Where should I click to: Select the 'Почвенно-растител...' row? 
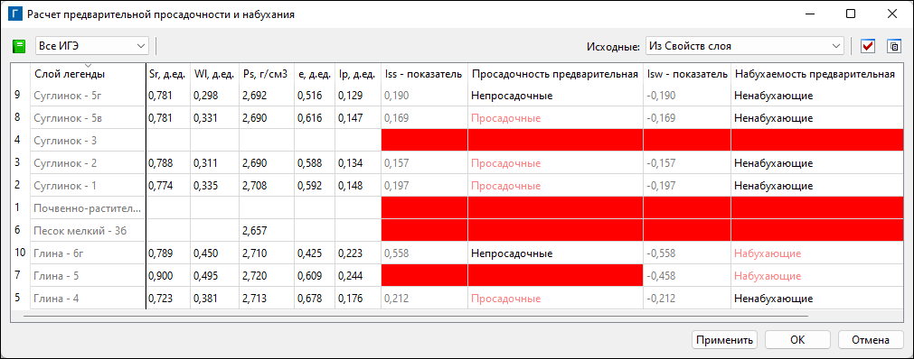457,207
